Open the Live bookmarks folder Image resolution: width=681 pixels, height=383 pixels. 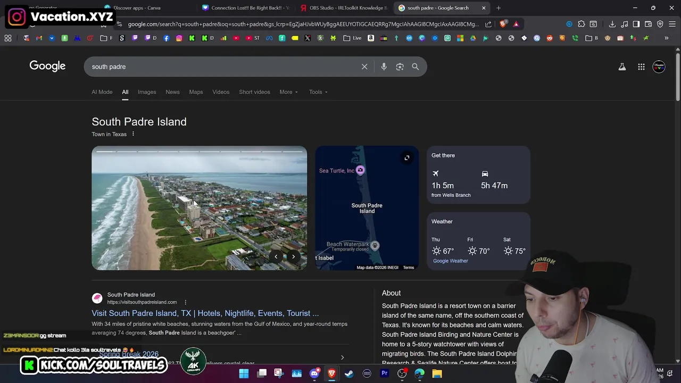[352, 38]
